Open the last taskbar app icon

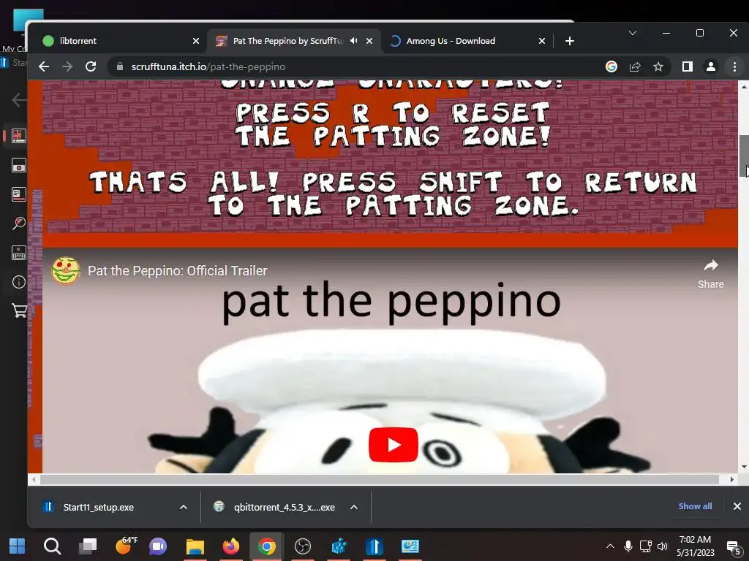pyautogui.click(x=410, y=546)
